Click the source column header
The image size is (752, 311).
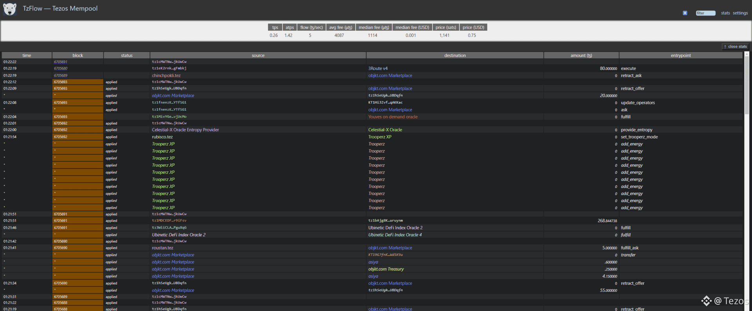258,55
